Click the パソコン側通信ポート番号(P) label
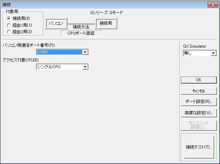Screen dimensions: 220x164 (29, 45)
